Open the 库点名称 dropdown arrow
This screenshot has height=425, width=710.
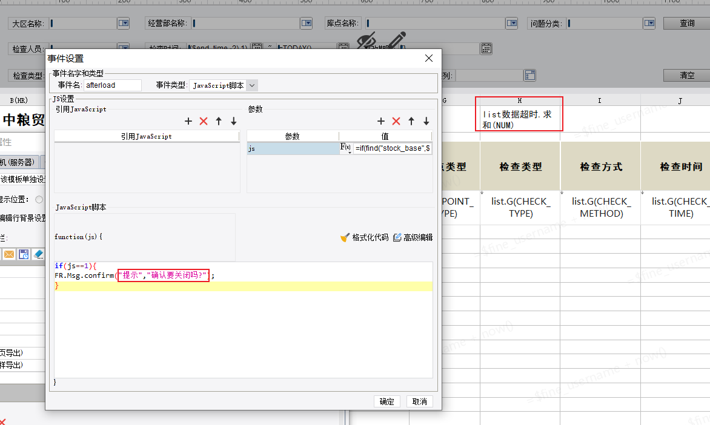point(512,23)
